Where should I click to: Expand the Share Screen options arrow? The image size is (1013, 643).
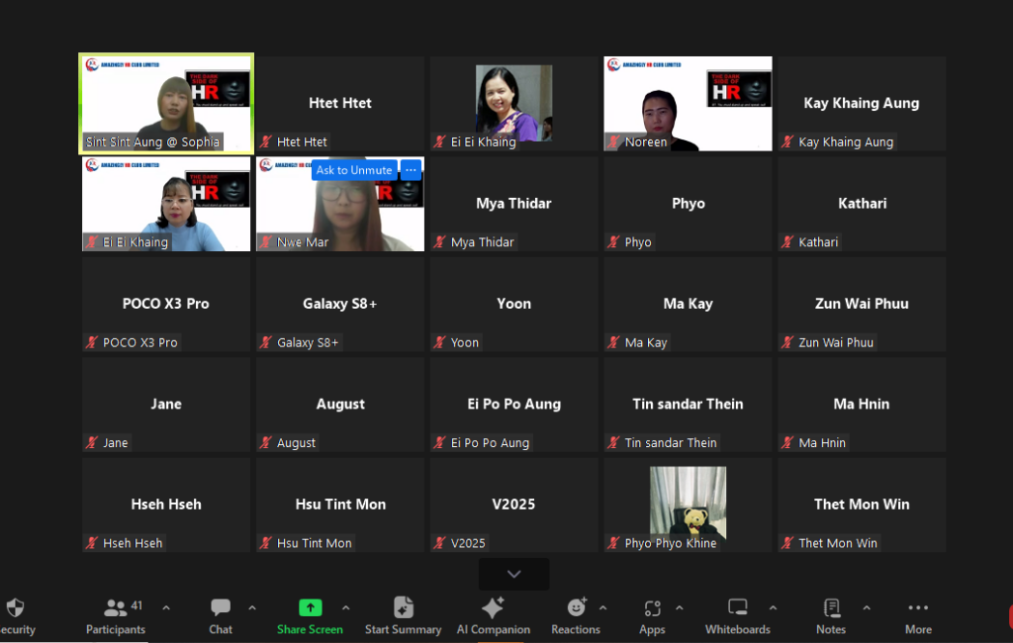pyautogui.click(x=345, y=607)
